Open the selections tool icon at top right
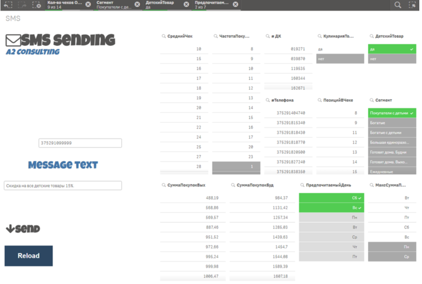422x284 pixels. [x=412, y=5]
